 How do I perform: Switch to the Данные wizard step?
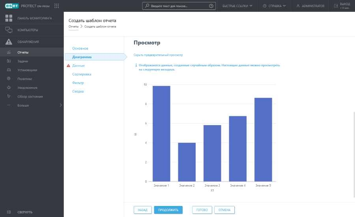pos(78,65)
